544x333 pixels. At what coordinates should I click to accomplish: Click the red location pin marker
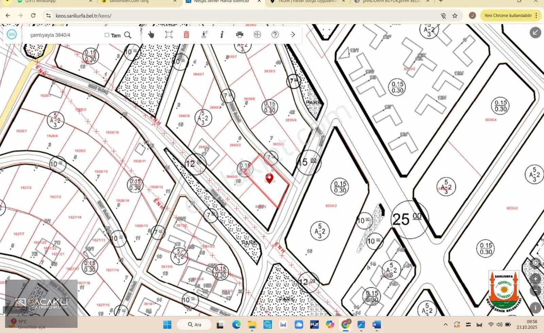click(269, 178)
